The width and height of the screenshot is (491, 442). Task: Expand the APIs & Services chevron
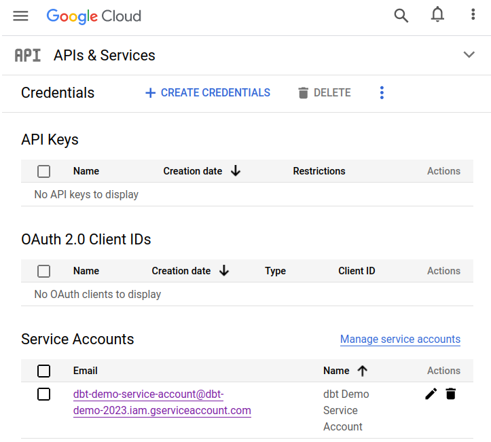[x=469, y=55]
